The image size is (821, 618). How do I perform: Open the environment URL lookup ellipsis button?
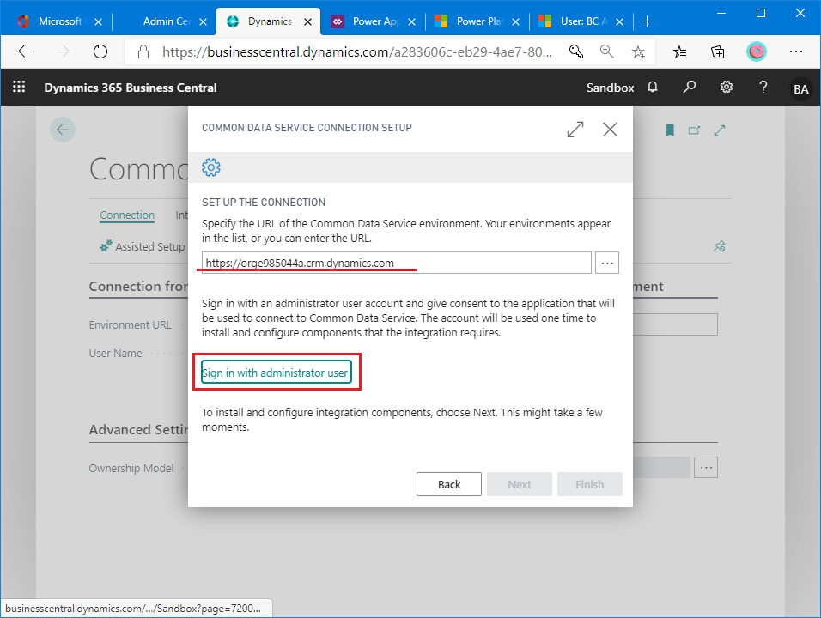coord(607,263)
